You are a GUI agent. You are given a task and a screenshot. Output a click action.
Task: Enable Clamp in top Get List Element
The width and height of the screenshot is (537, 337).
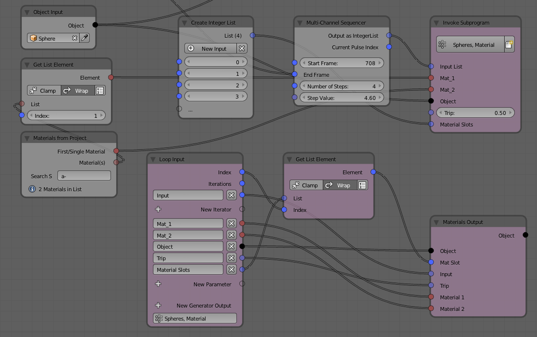click(x=43, y=91)
